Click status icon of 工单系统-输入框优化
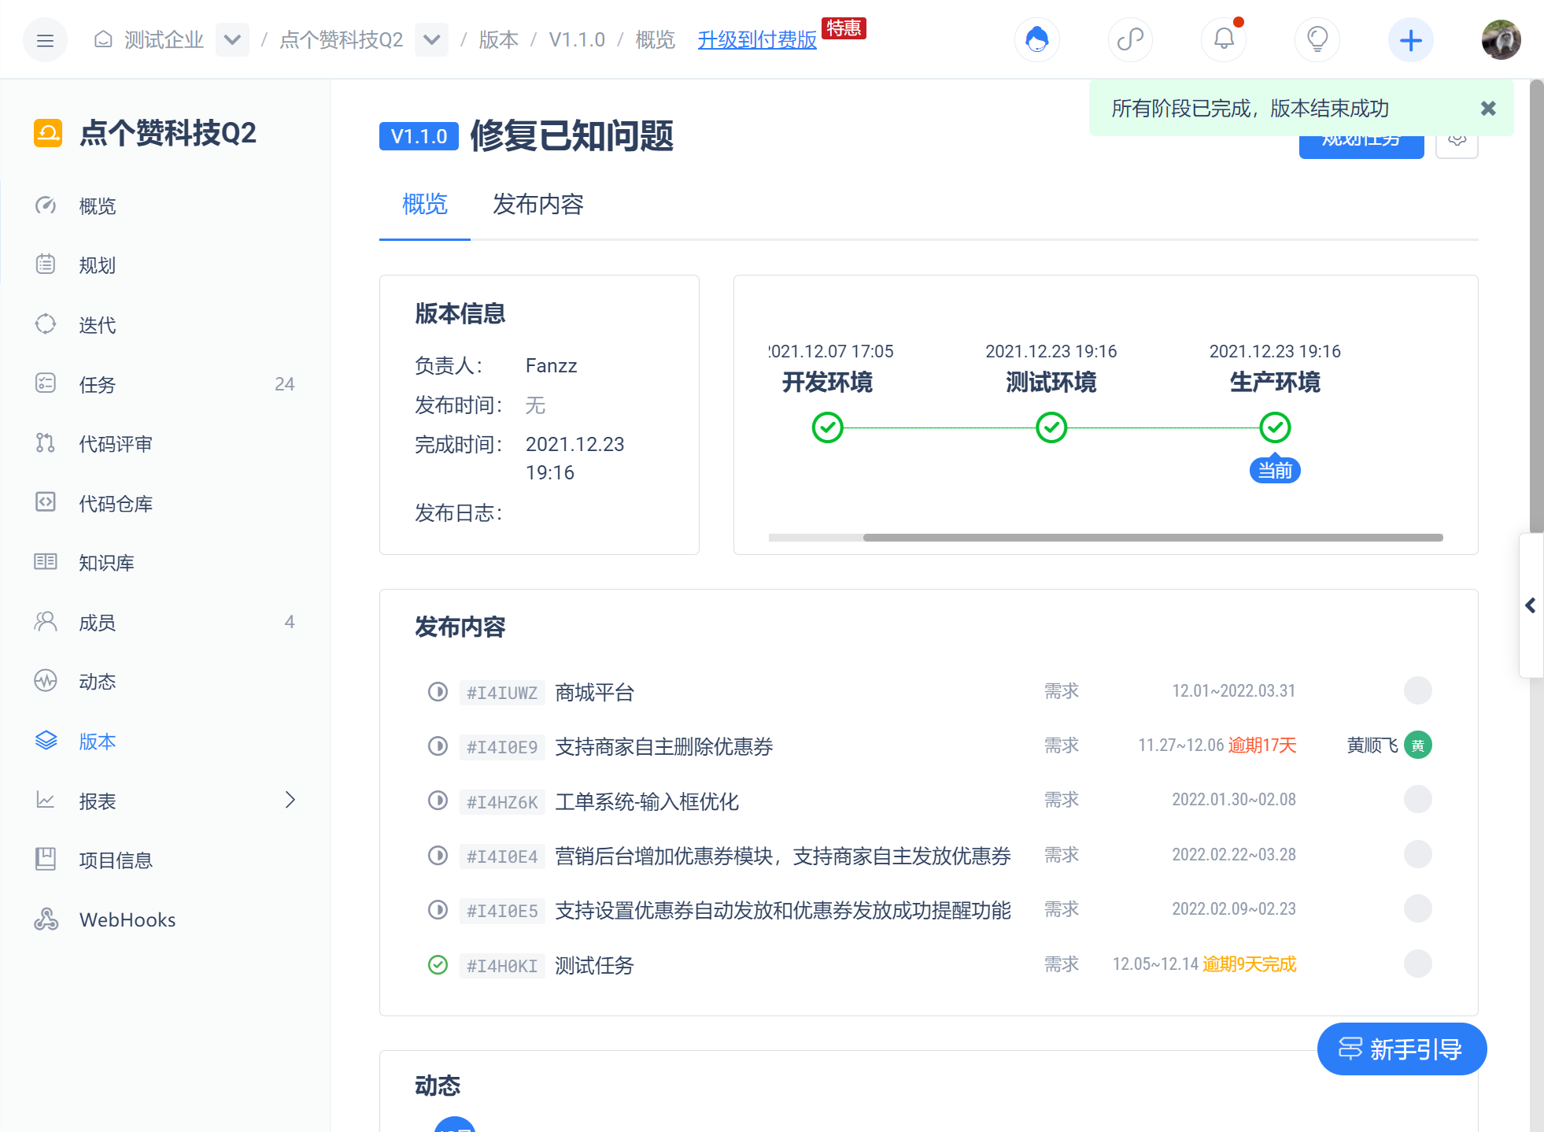 (x=438, y=801)
